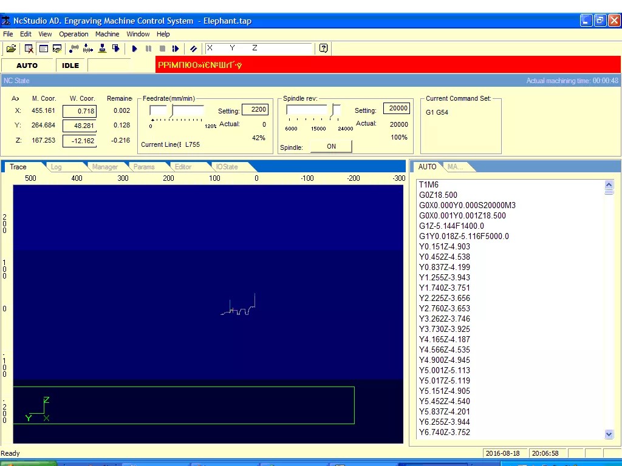Click the G-code list scroll-down arrow
Screen dimensions: 622x466
click(609, 434)
